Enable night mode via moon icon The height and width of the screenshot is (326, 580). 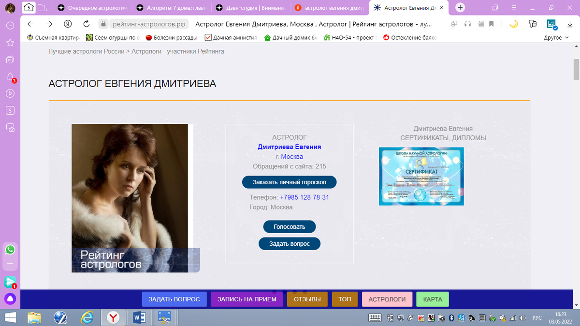[x=514, y=23]
